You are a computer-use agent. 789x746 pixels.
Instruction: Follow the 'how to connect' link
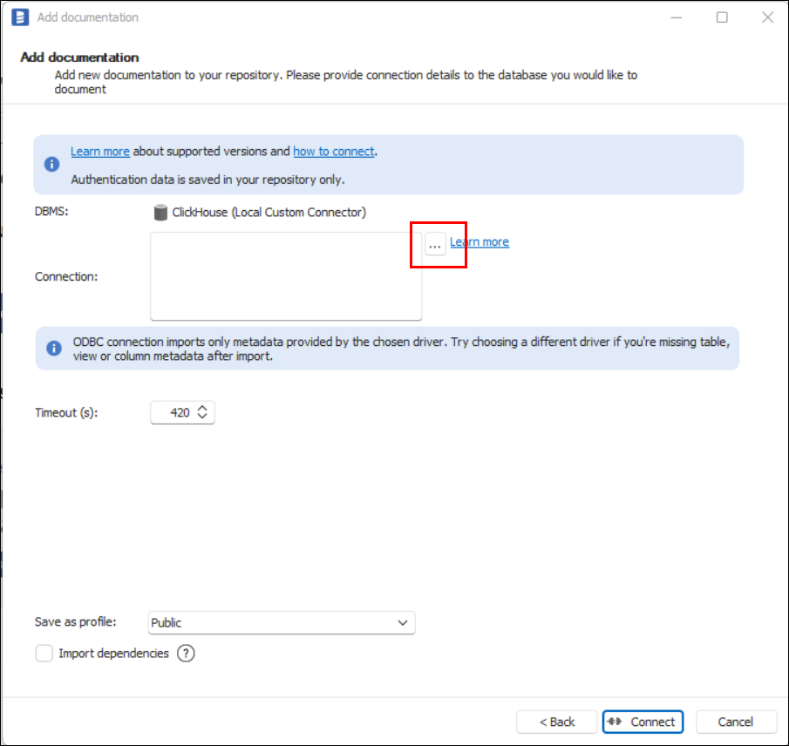pos(334,152)
